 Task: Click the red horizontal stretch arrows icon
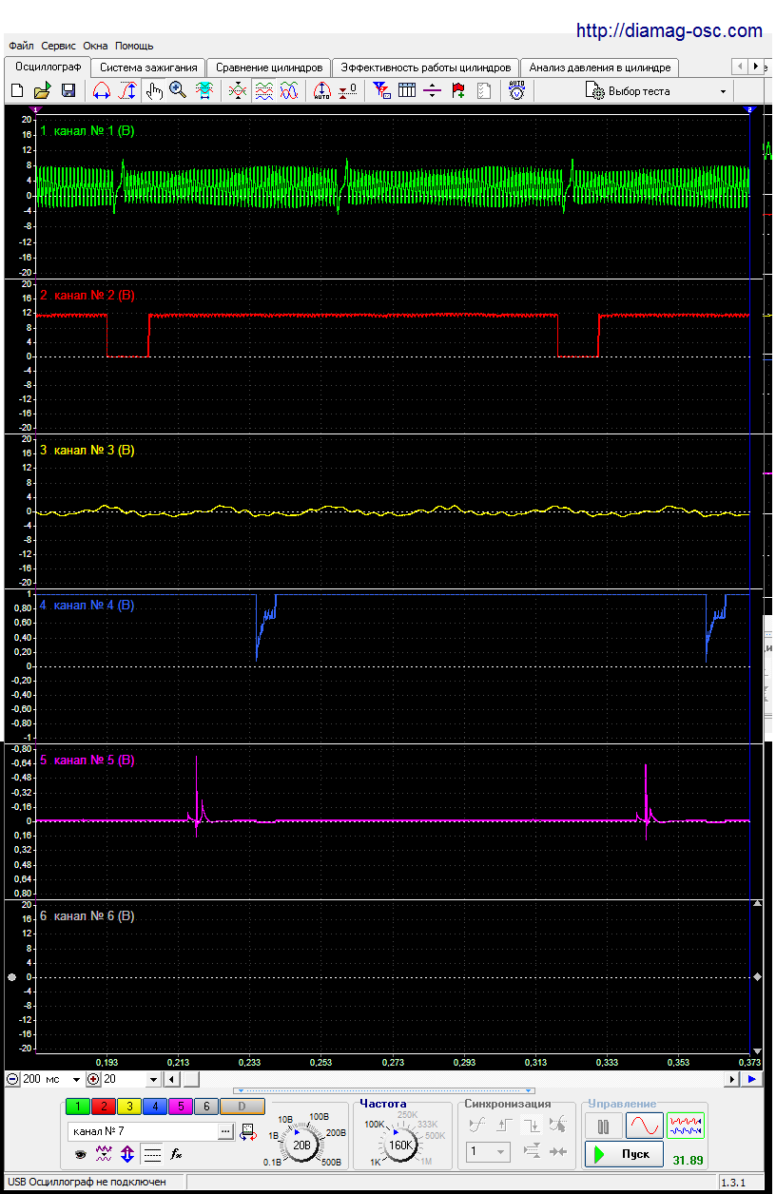click(101, 91)
